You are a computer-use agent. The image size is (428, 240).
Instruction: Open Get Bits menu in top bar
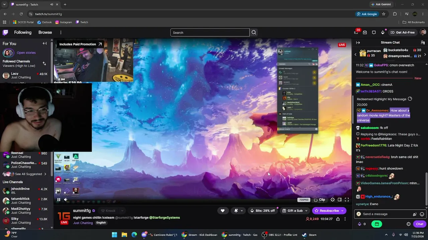pos(383,32)
